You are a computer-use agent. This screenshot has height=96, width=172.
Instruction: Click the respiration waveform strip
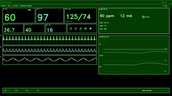click(x=50, y=60)
